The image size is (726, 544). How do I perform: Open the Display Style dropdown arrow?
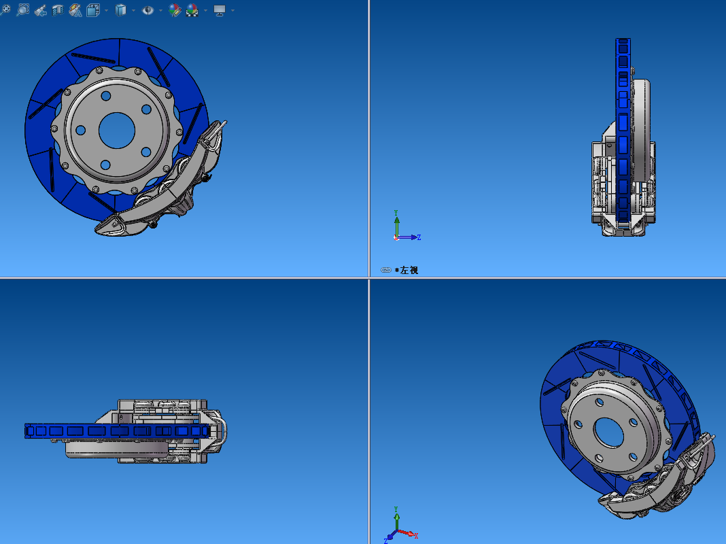134,10
